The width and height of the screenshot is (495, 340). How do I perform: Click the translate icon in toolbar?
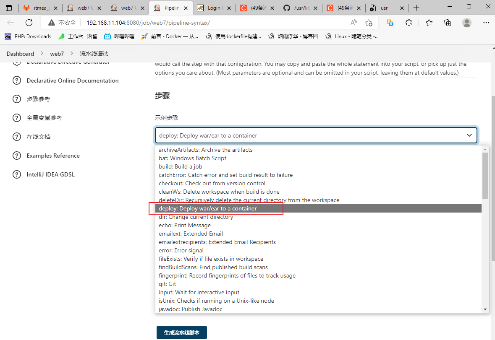click(390, 23)
